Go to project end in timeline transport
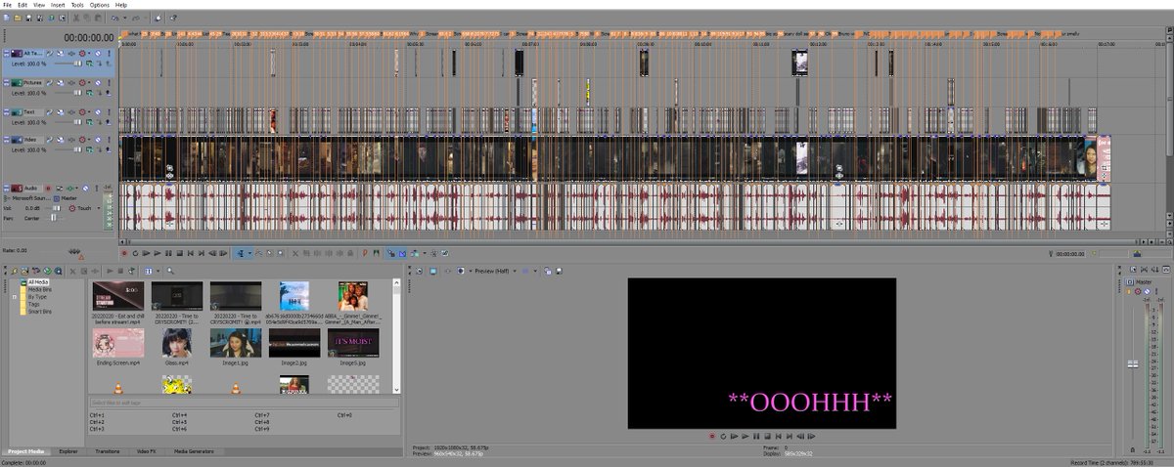 202,253
